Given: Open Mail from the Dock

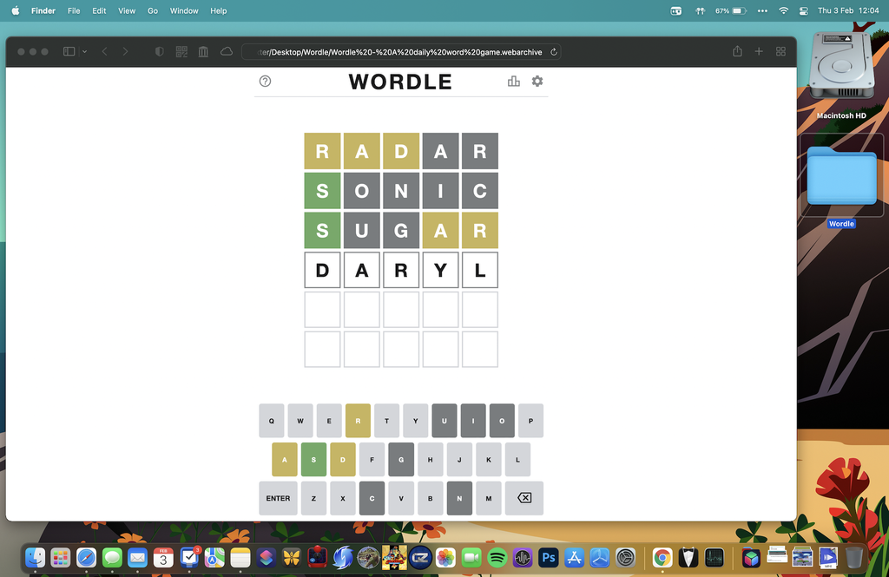Looking at the screenshot, I should click(x=138, y=558).
